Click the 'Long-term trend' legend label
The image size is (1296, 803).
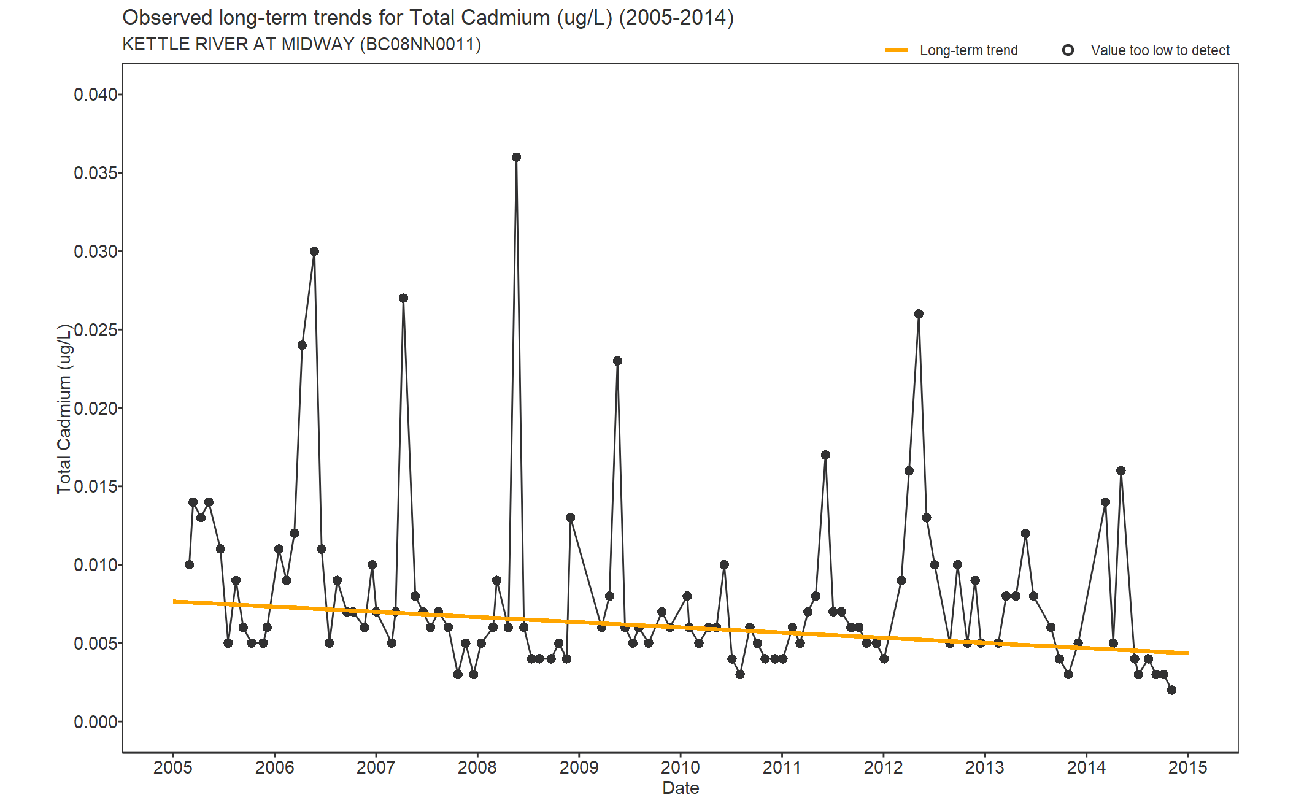pyautogui.click(x=968, y=50)
